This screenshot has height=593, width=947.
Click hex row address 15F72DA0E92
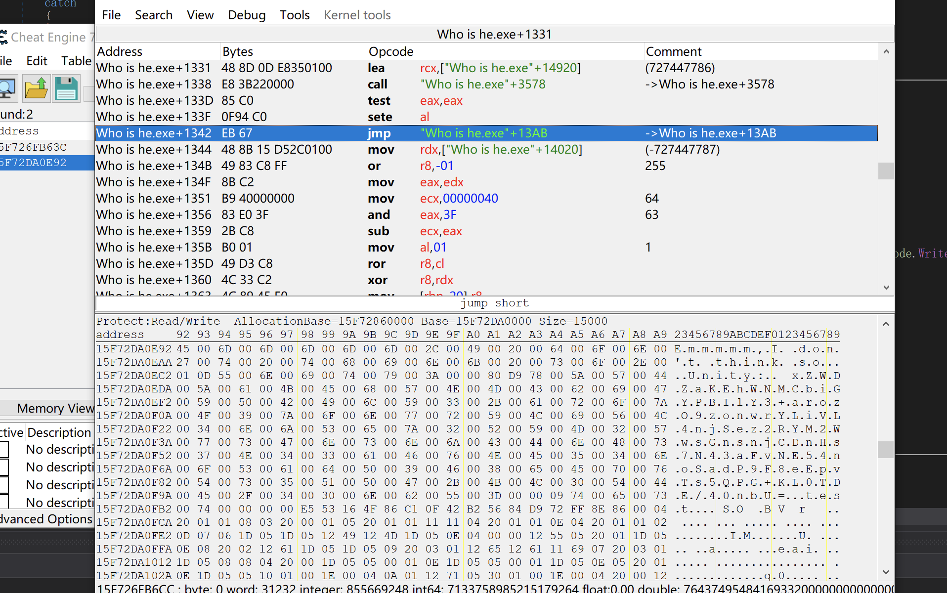coord(134,349)
